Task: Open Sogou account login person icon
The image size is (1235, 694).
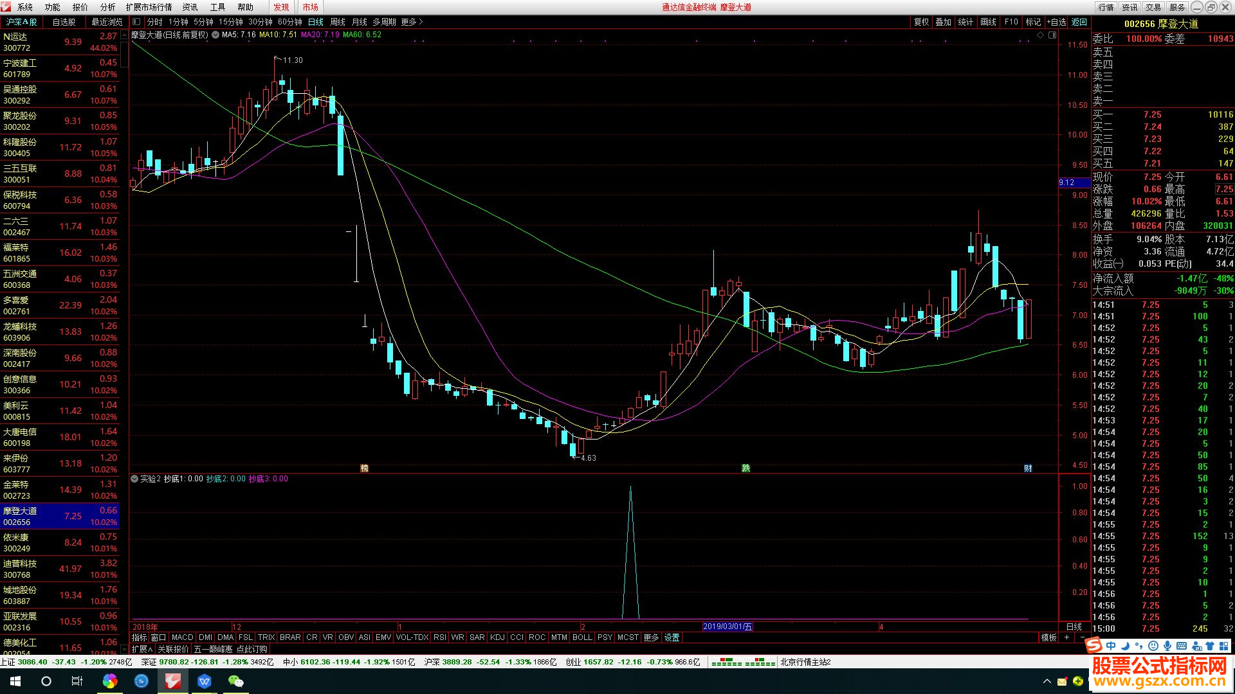Action: tap(1196, 646)
